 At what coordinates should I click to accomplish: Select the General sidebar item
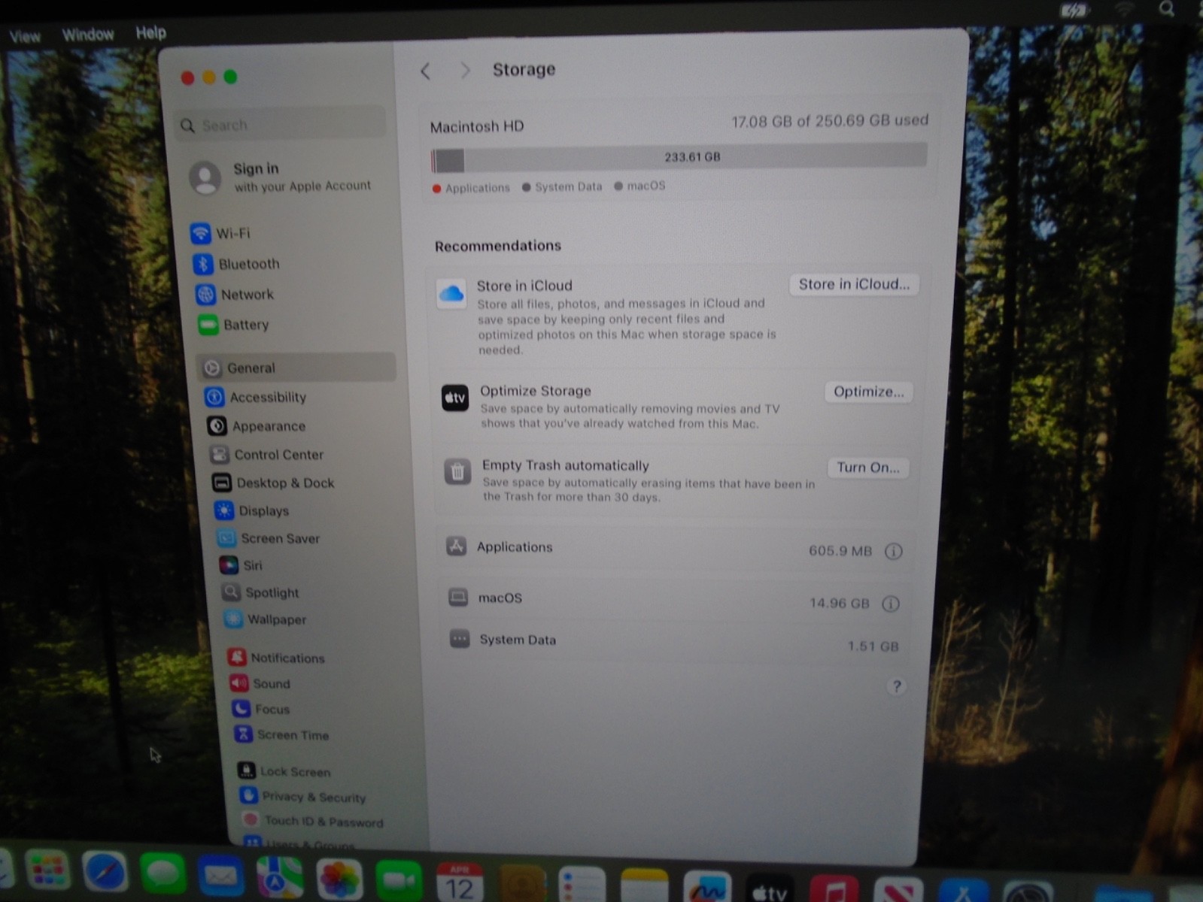click(x=296, y=368)
